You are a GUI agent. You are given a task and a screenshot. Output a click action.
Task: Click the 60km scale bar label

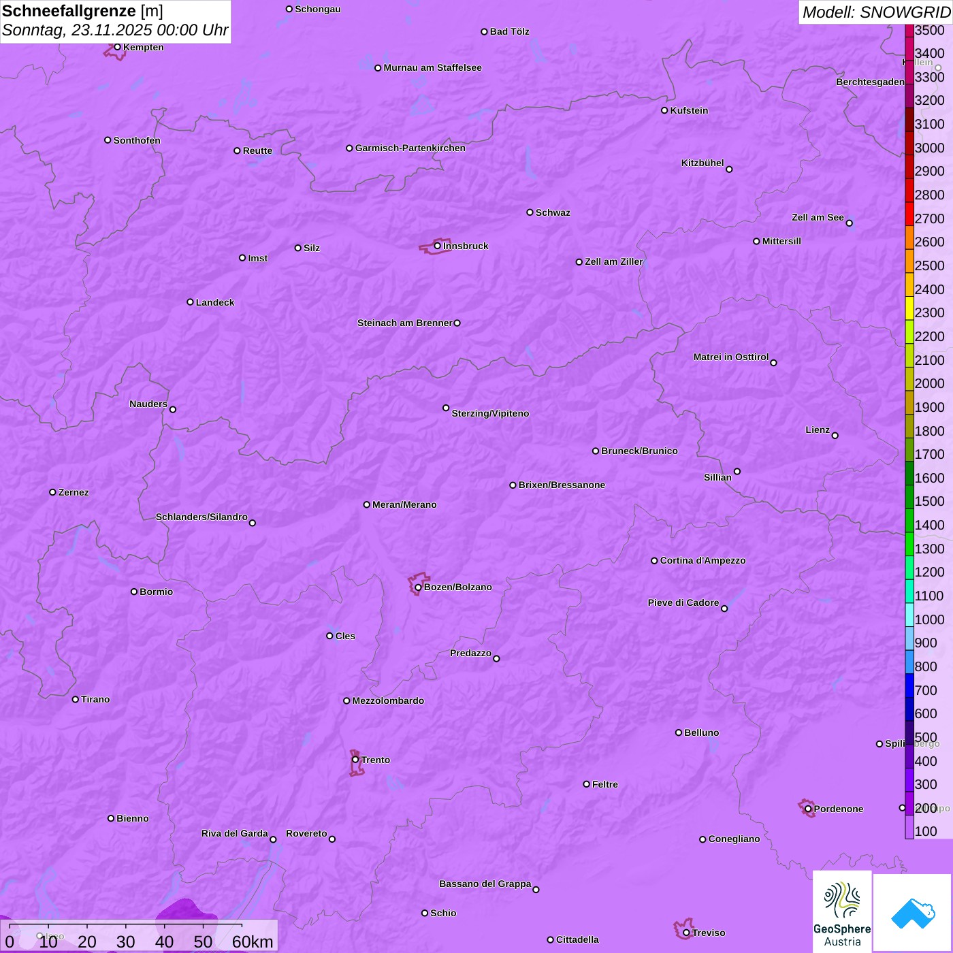253,941
